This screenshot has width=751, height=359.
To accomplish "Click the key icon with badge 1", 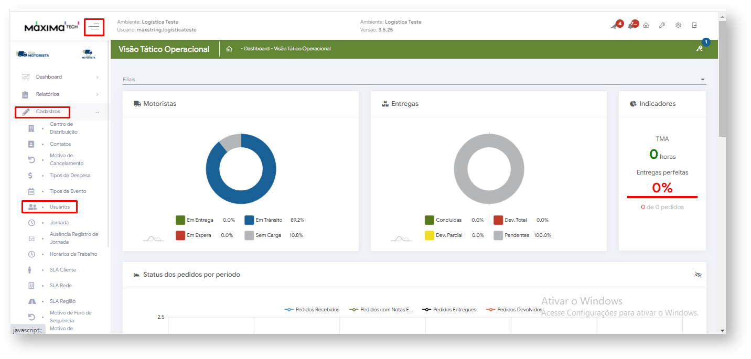I will [699, 49].
